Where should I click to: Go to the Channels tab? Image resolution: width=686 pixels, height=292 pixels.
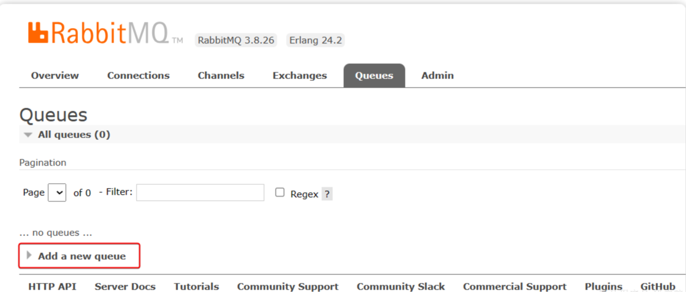221,75
